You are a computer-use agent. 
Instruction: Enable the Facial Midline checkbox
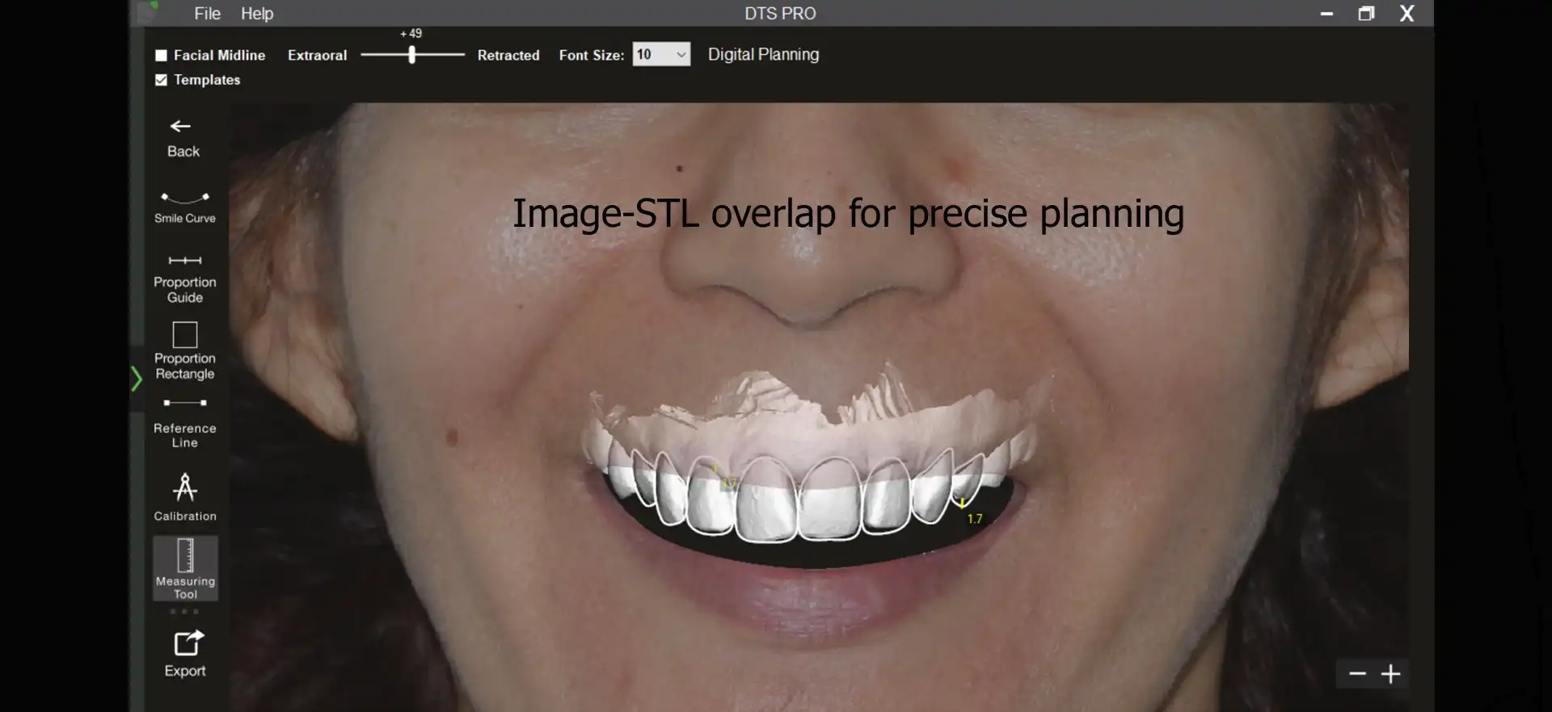(x=161, y=55)
